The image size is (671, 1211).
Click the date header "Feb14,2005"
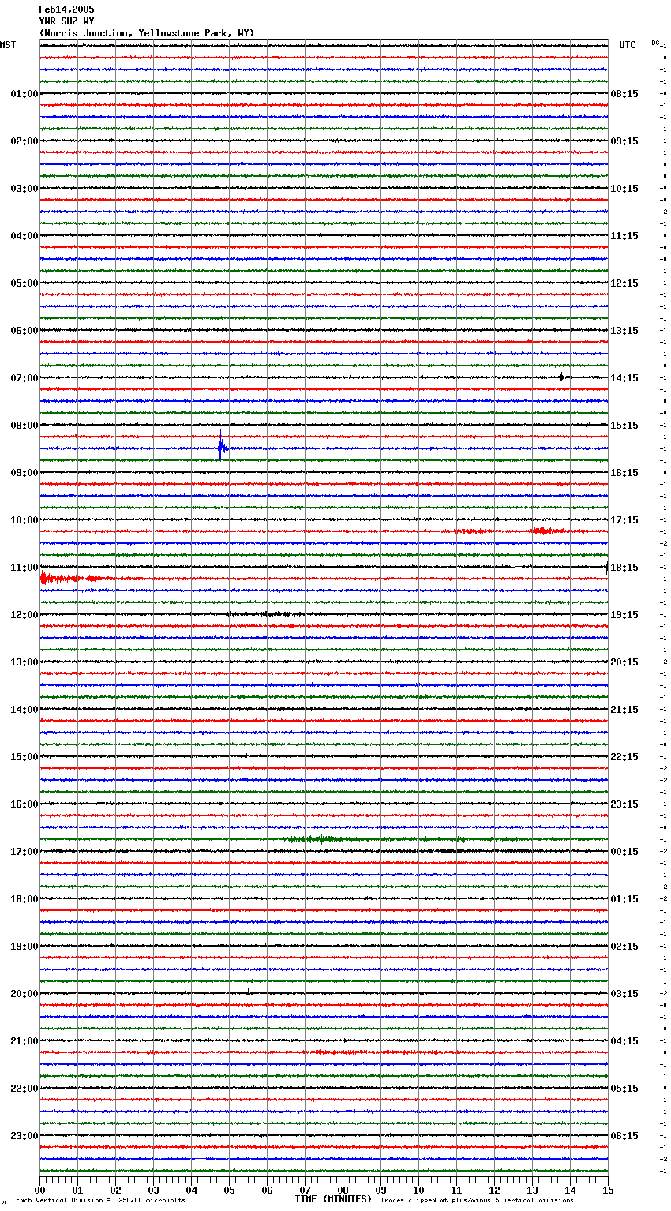(66, 9)
